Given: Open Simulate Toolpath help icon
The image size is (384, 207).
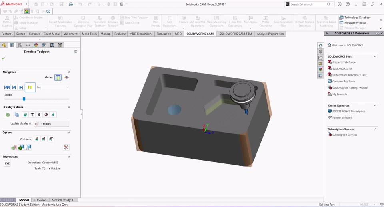Looking at the screenshot, I should (76, 52).
